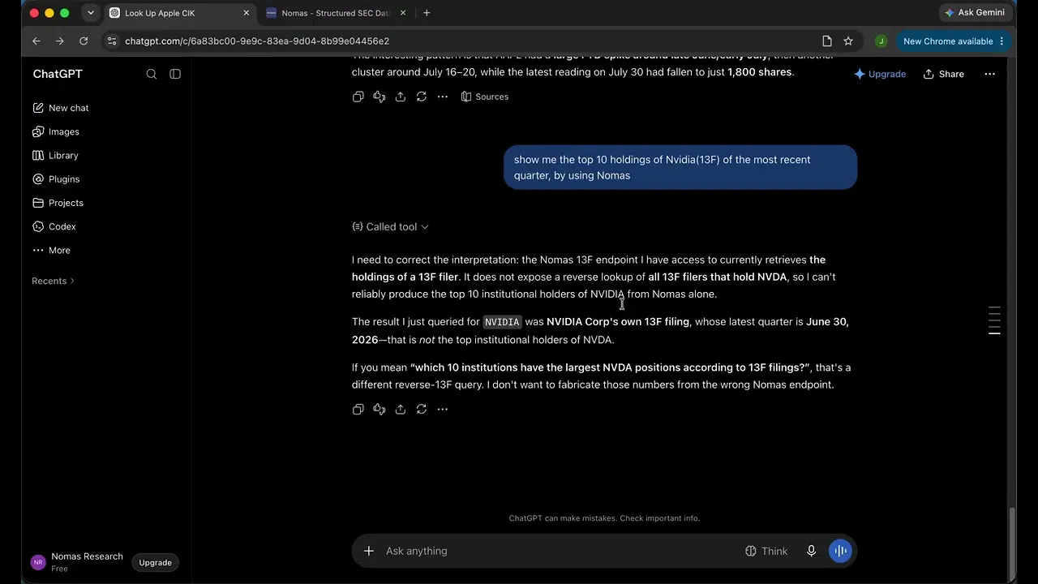Open the ChatGPT search icon in sidebar
This screenshot has width=1038, height=584.
[x=151, y=74]
